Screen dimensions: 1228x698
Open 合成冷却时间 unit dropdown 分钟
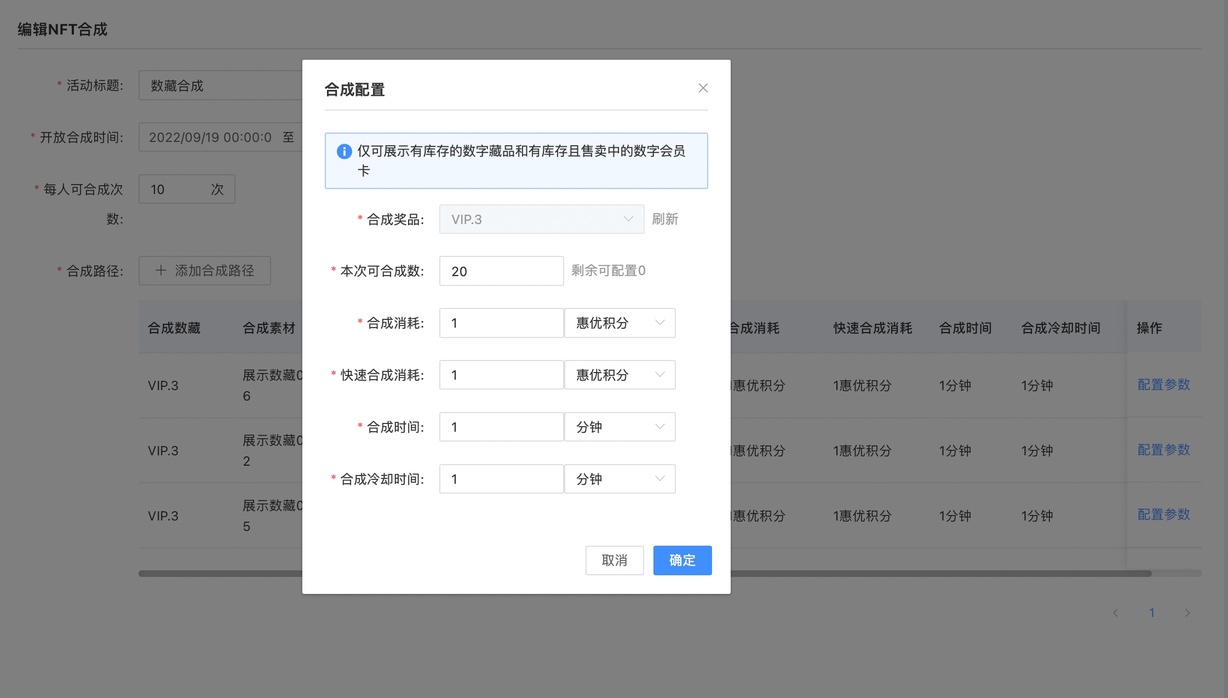[x=619, y=479]
